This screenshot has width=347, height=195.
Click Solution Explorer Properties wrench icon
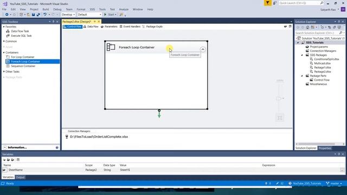pyautogui.click(x=339, y=27)
